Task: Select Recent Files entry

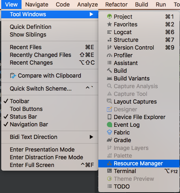Action: click(50, 47)
